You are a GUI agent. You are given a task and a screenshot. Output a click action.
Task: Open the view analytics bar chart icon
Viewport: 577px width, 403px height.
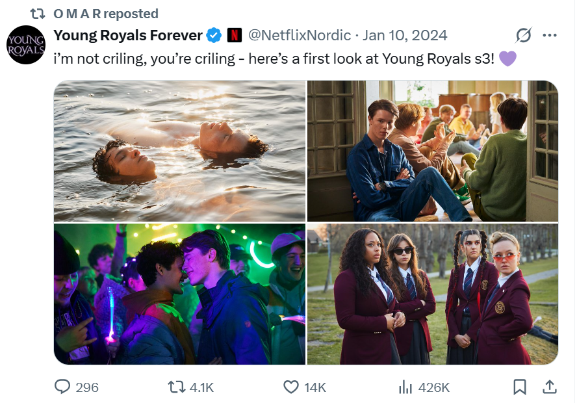coord(405,387)
